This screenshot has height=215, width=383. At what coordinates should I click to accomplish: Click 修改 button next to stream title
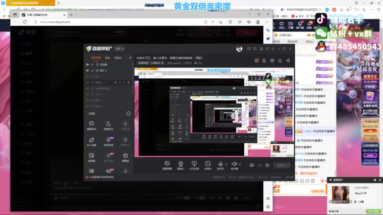199,58
